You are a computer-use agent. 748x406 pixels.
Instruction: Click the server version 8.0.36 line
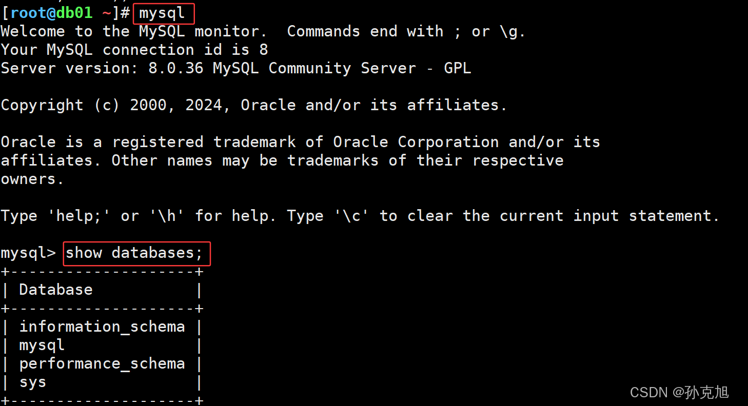[x=236, y=68]
